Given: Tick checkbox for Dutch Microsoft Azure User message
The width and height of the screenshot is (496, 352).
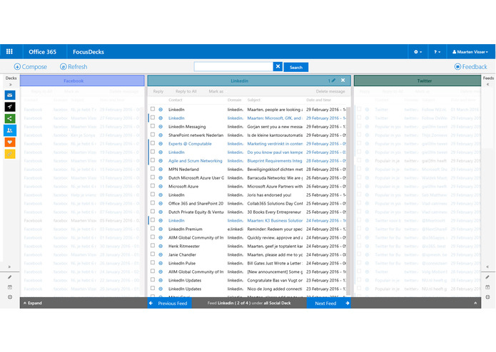Looking at the screenshot, I should [x=153, y=177].
